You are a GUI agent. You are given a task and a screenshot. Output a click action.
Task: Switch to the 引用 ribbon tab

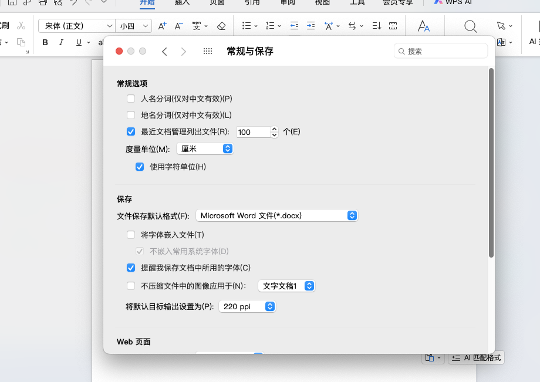coord(252,2)
